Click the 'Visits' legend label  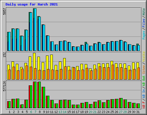click(144, 57)
